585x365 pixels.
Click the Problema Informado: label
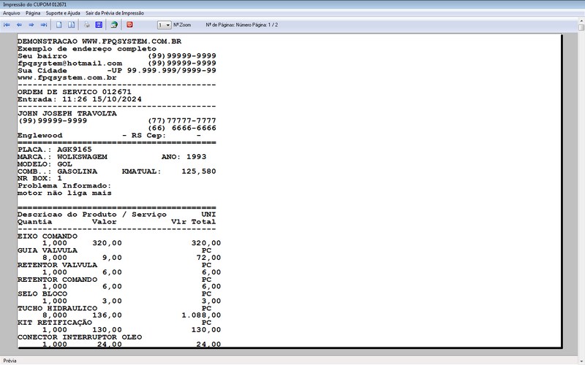(64, 186)
